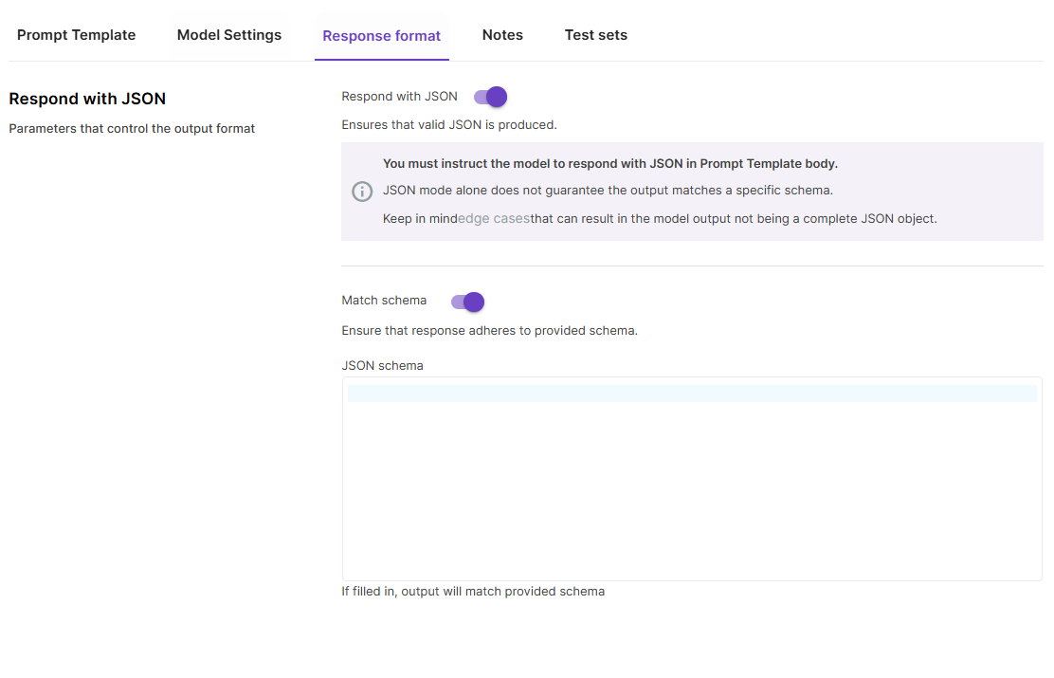Click the Respond with JSON toggle label
The height and width of the screenshot is (678, 1054).
tap(399, 97)
